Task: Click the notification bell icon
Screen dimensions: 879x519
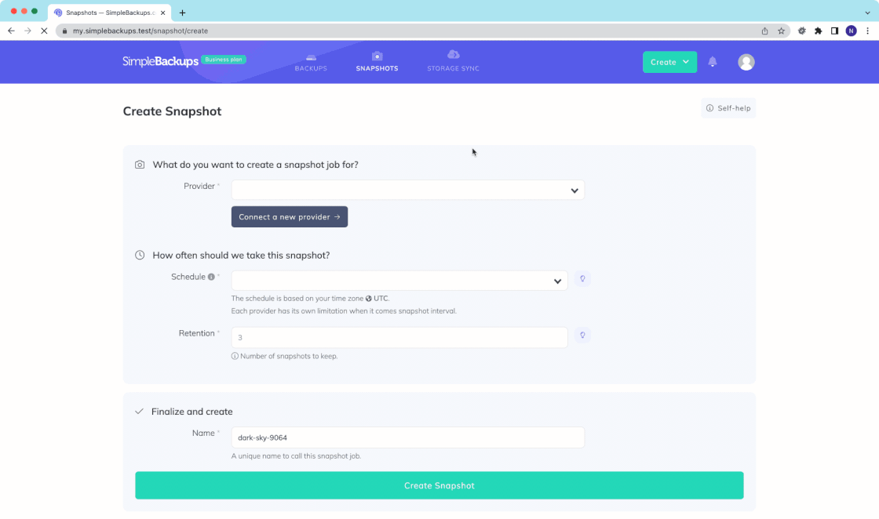Action: pos(713,62)
